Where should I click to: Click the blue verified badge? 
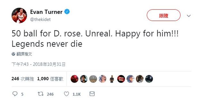click(67, 12)
